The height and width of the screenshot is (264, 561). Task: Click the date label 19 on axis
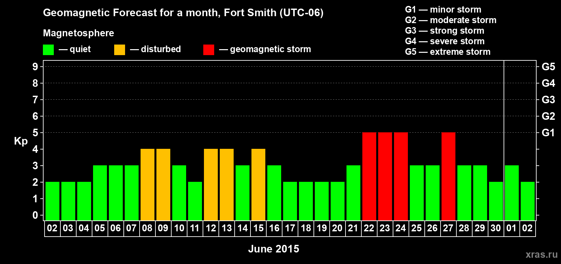point(322,228)
